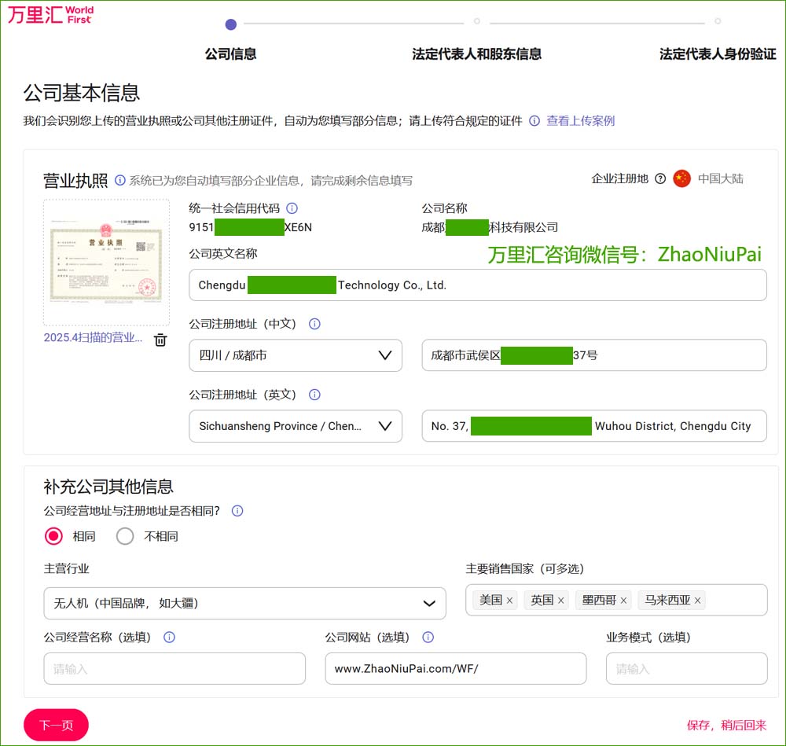Remove the 英国 country tag
786x746 pixels.
(x=559, y=600)
